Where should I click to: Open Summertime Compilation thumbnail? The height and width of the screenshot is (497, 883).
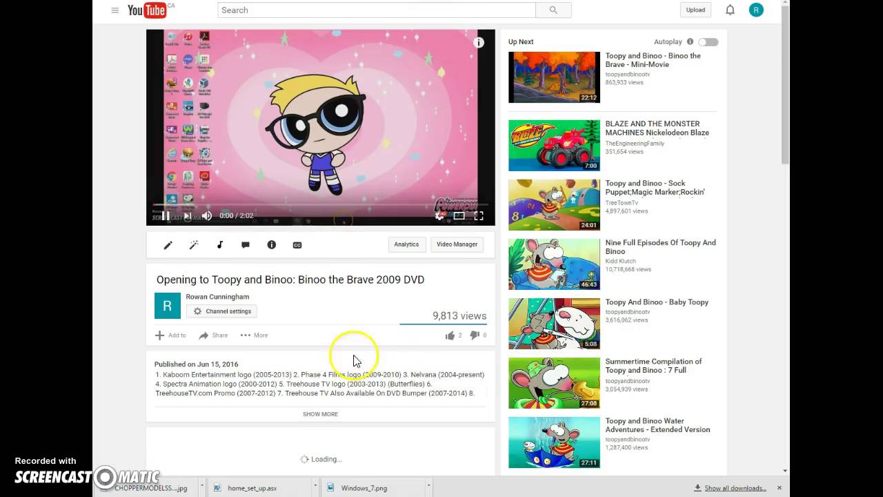click(x=554, y=383)
